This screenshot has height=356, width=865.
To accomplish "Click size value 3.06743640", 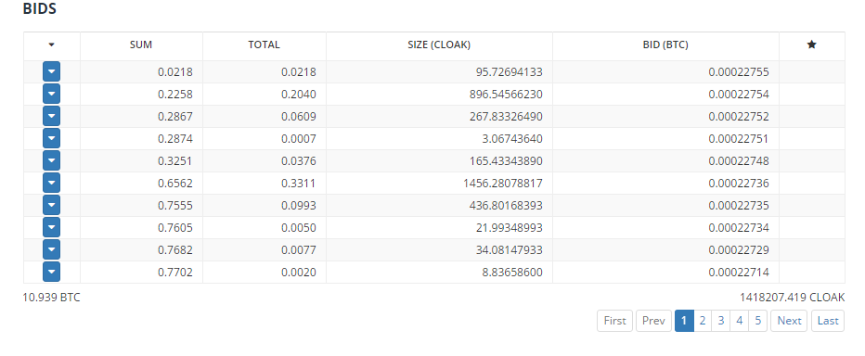I will click(x=512, y=139).
